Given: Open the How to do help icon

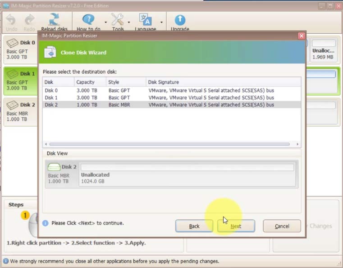Looking at the screenshot, I should click(x=88, y=20).
